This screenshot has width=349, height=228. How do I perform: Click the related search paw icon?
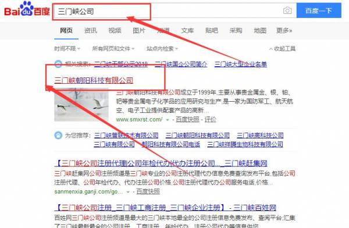58,64
